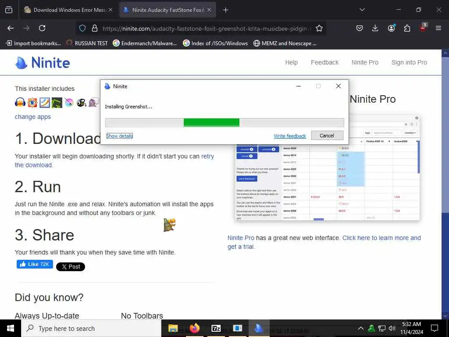Click the Firefox icon in taskbar

coord(194,328)
